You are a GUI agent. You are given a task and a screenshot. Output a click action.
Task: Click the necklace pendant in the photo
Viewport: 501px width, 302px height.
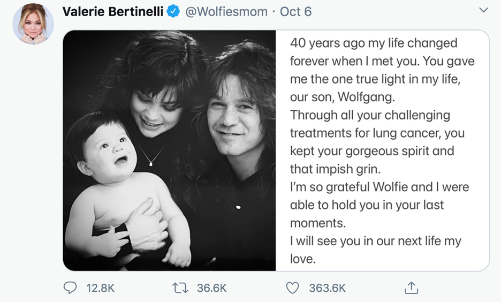[149, 163]
